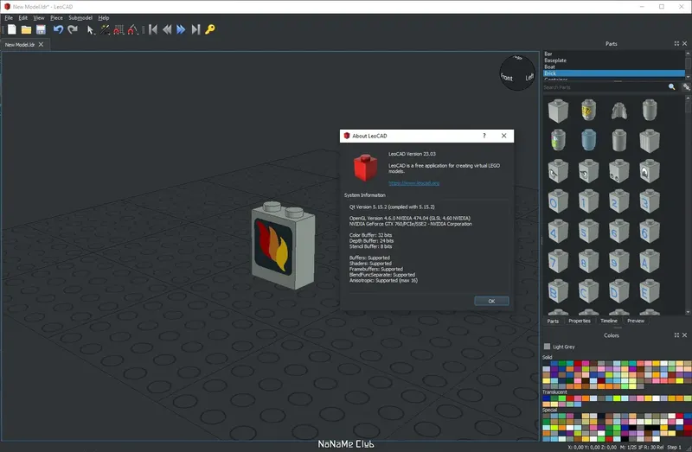The height and width of the screenshot is (452, 692).
Task: Choose the first plain brick thumbnail
Action: (558, 111)
